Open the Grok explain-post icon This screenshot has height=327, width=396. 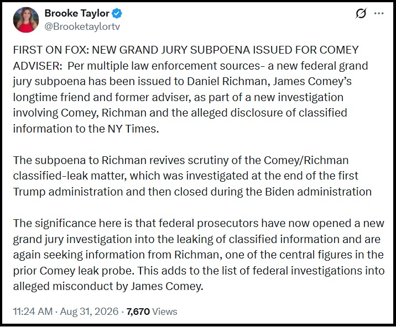tap(361, 14)
